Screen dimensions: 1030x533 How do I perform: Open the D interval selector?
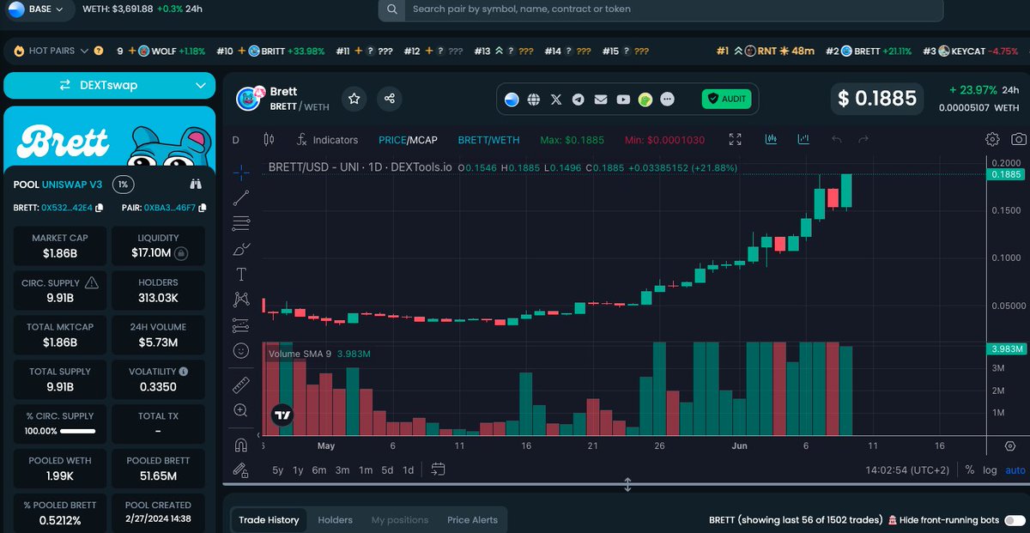point(236,140)
